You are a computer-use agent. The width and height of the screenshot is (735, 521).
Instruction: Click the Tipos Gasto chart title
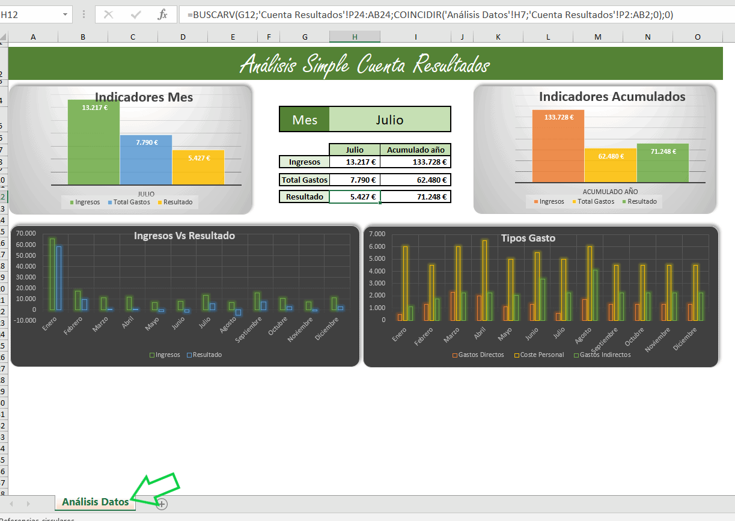pos(528,238)
